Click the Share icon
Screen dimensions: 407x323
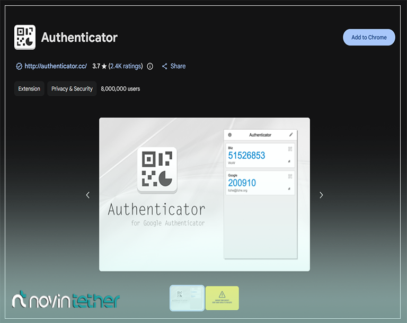coord(165,66)
